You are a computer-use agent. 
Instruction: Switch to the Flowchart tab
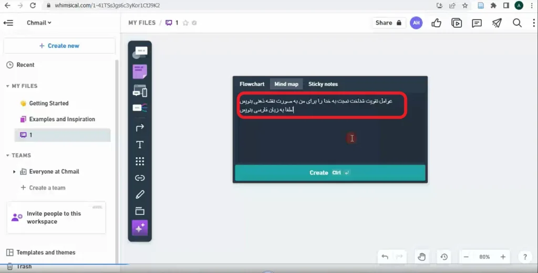click(x=252, y=84)
